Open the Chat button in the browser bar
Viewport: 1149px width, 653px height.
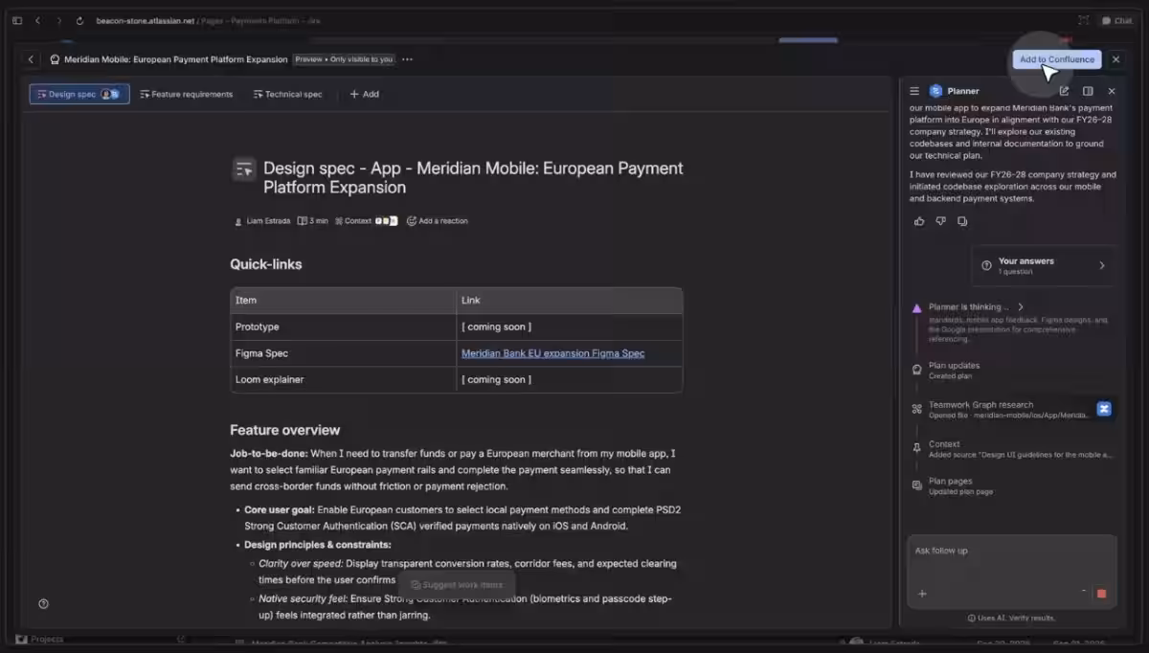pyautogui.click(x=1115, y=20)
